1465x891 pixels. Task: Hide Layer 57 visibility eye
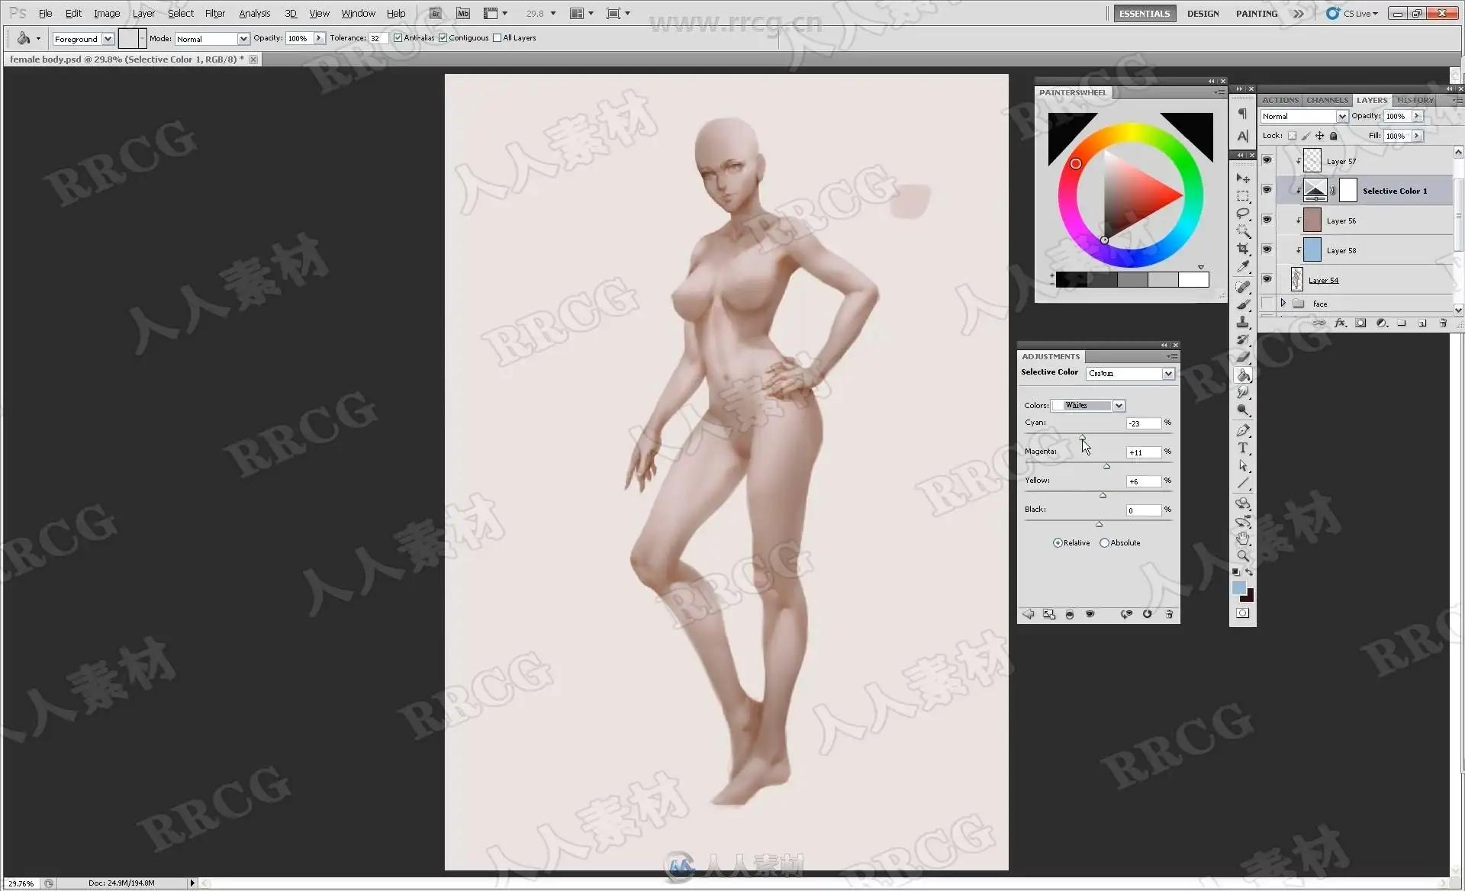(1267, 160)
